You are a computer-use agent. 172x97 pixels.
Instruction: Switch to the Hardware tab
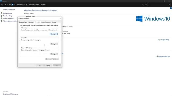(31, 22)
